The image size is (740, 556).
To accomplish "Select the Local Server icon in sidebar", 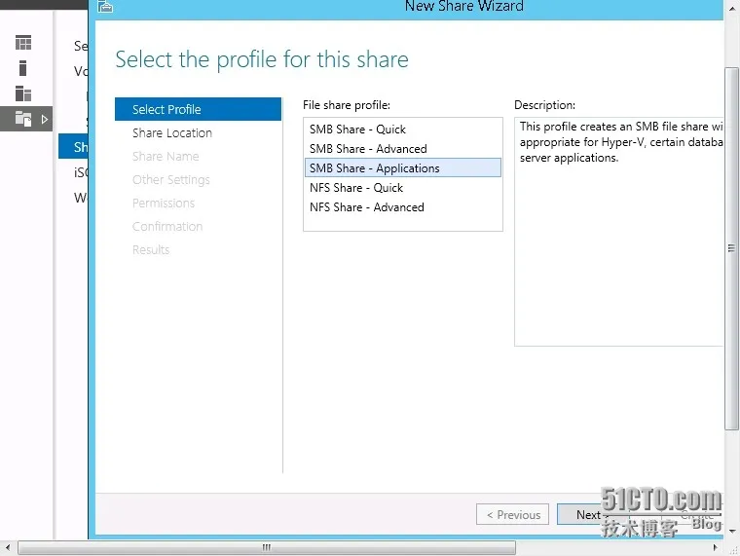I will point(22,68).
